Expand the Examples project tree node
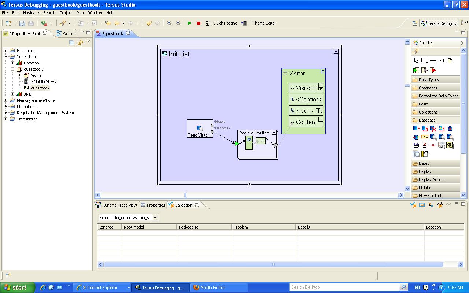This screenshot has width=469, height=293. (x=6, y=51)
